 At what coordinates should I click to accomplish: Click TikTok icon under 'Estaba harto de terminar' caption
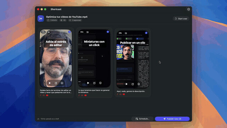click(x=41, y=95)
